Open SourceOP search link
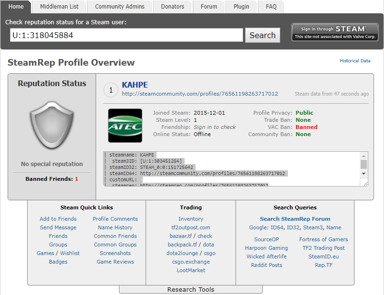The height and width of the screenshot is (295, 384). pos(266,239)
